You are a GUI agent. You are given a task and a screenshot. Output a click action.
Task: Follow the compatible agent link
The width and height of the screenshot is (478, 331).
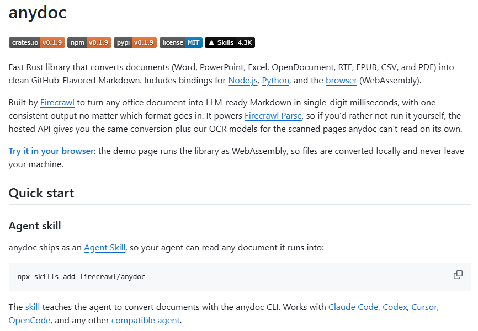click(x=145, y=321)
